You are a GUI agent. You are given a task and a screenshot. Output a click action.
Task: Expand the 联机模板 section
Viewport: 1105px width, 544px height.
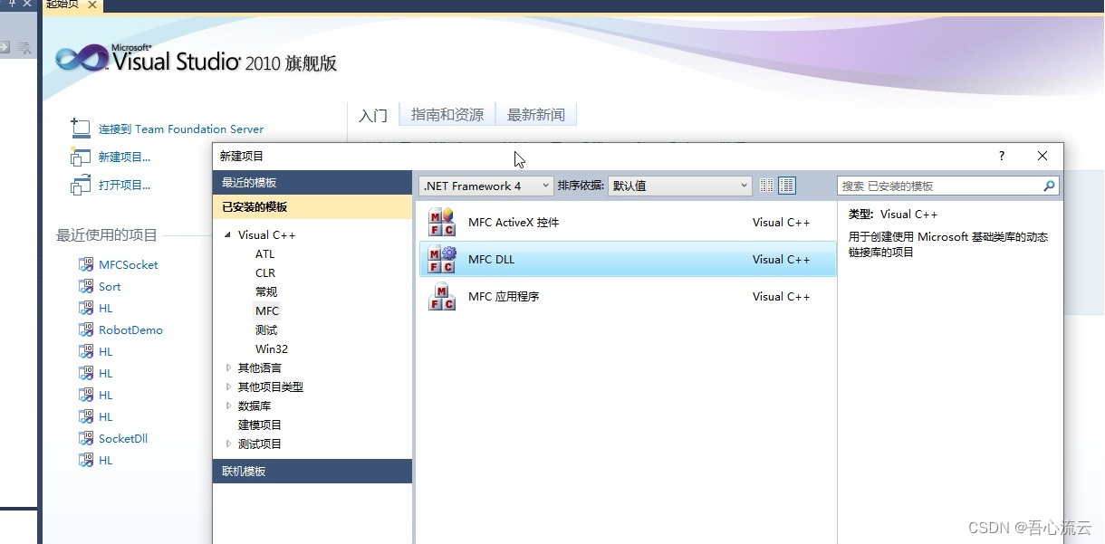pyautogui.click(x=312, y=471)
